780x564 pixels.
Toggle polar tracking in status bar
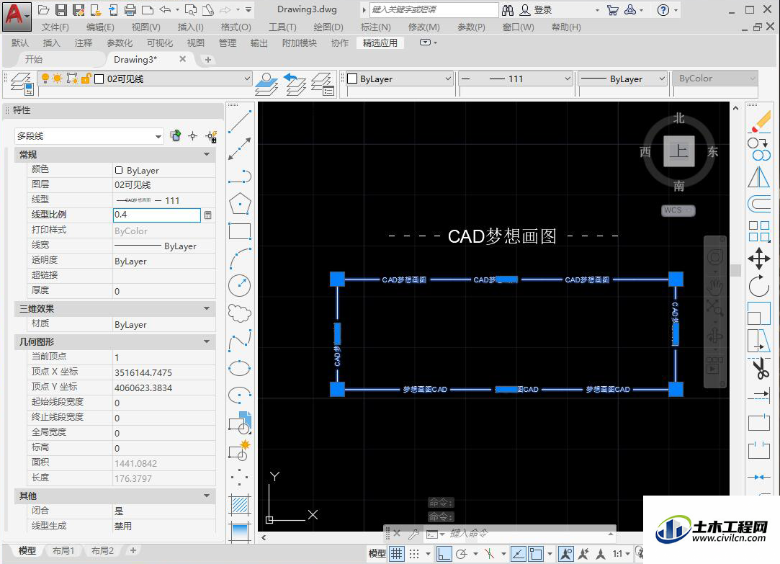(x=462, y=553)
